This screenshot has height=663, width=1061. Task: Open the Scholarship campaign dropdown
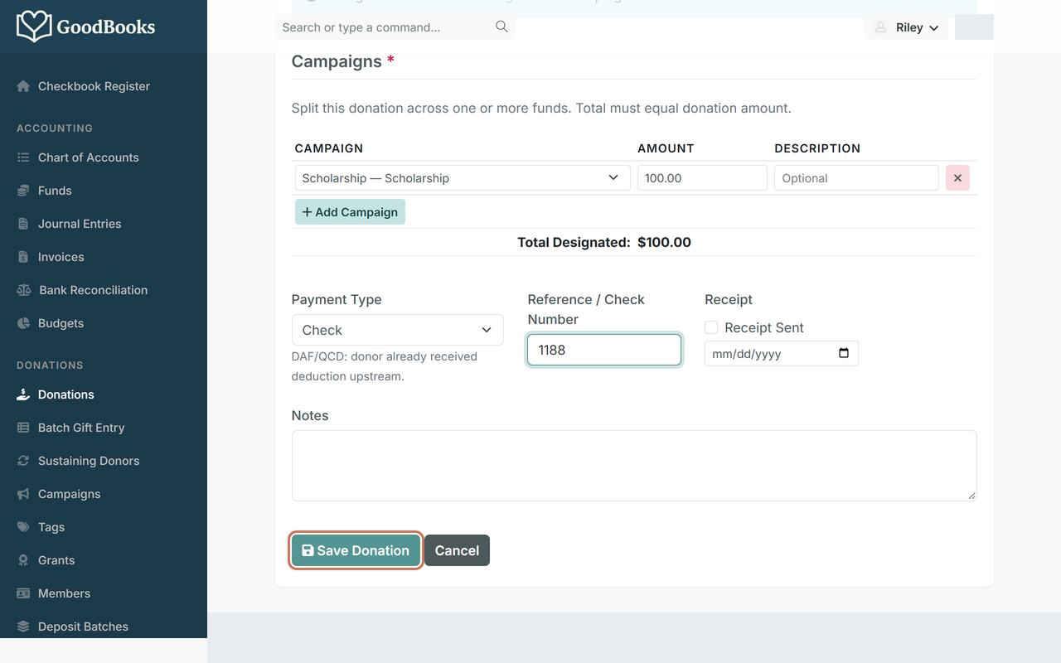coord(463,178)
